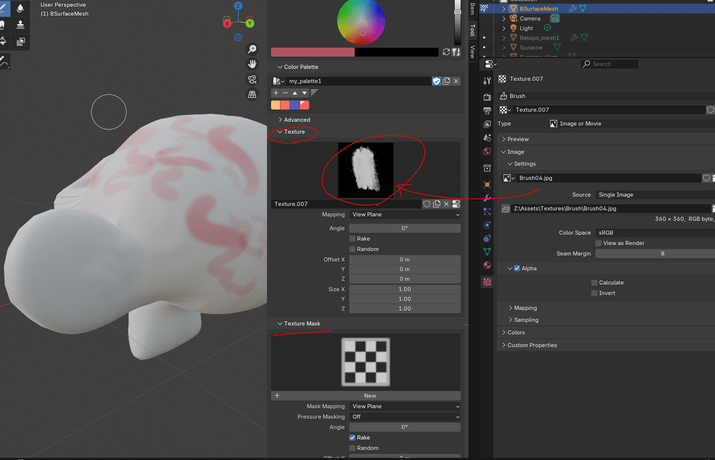Switch to the Item sidebar tab
Image resolution: width=715 pixels, height=460 pixels.
472,9
